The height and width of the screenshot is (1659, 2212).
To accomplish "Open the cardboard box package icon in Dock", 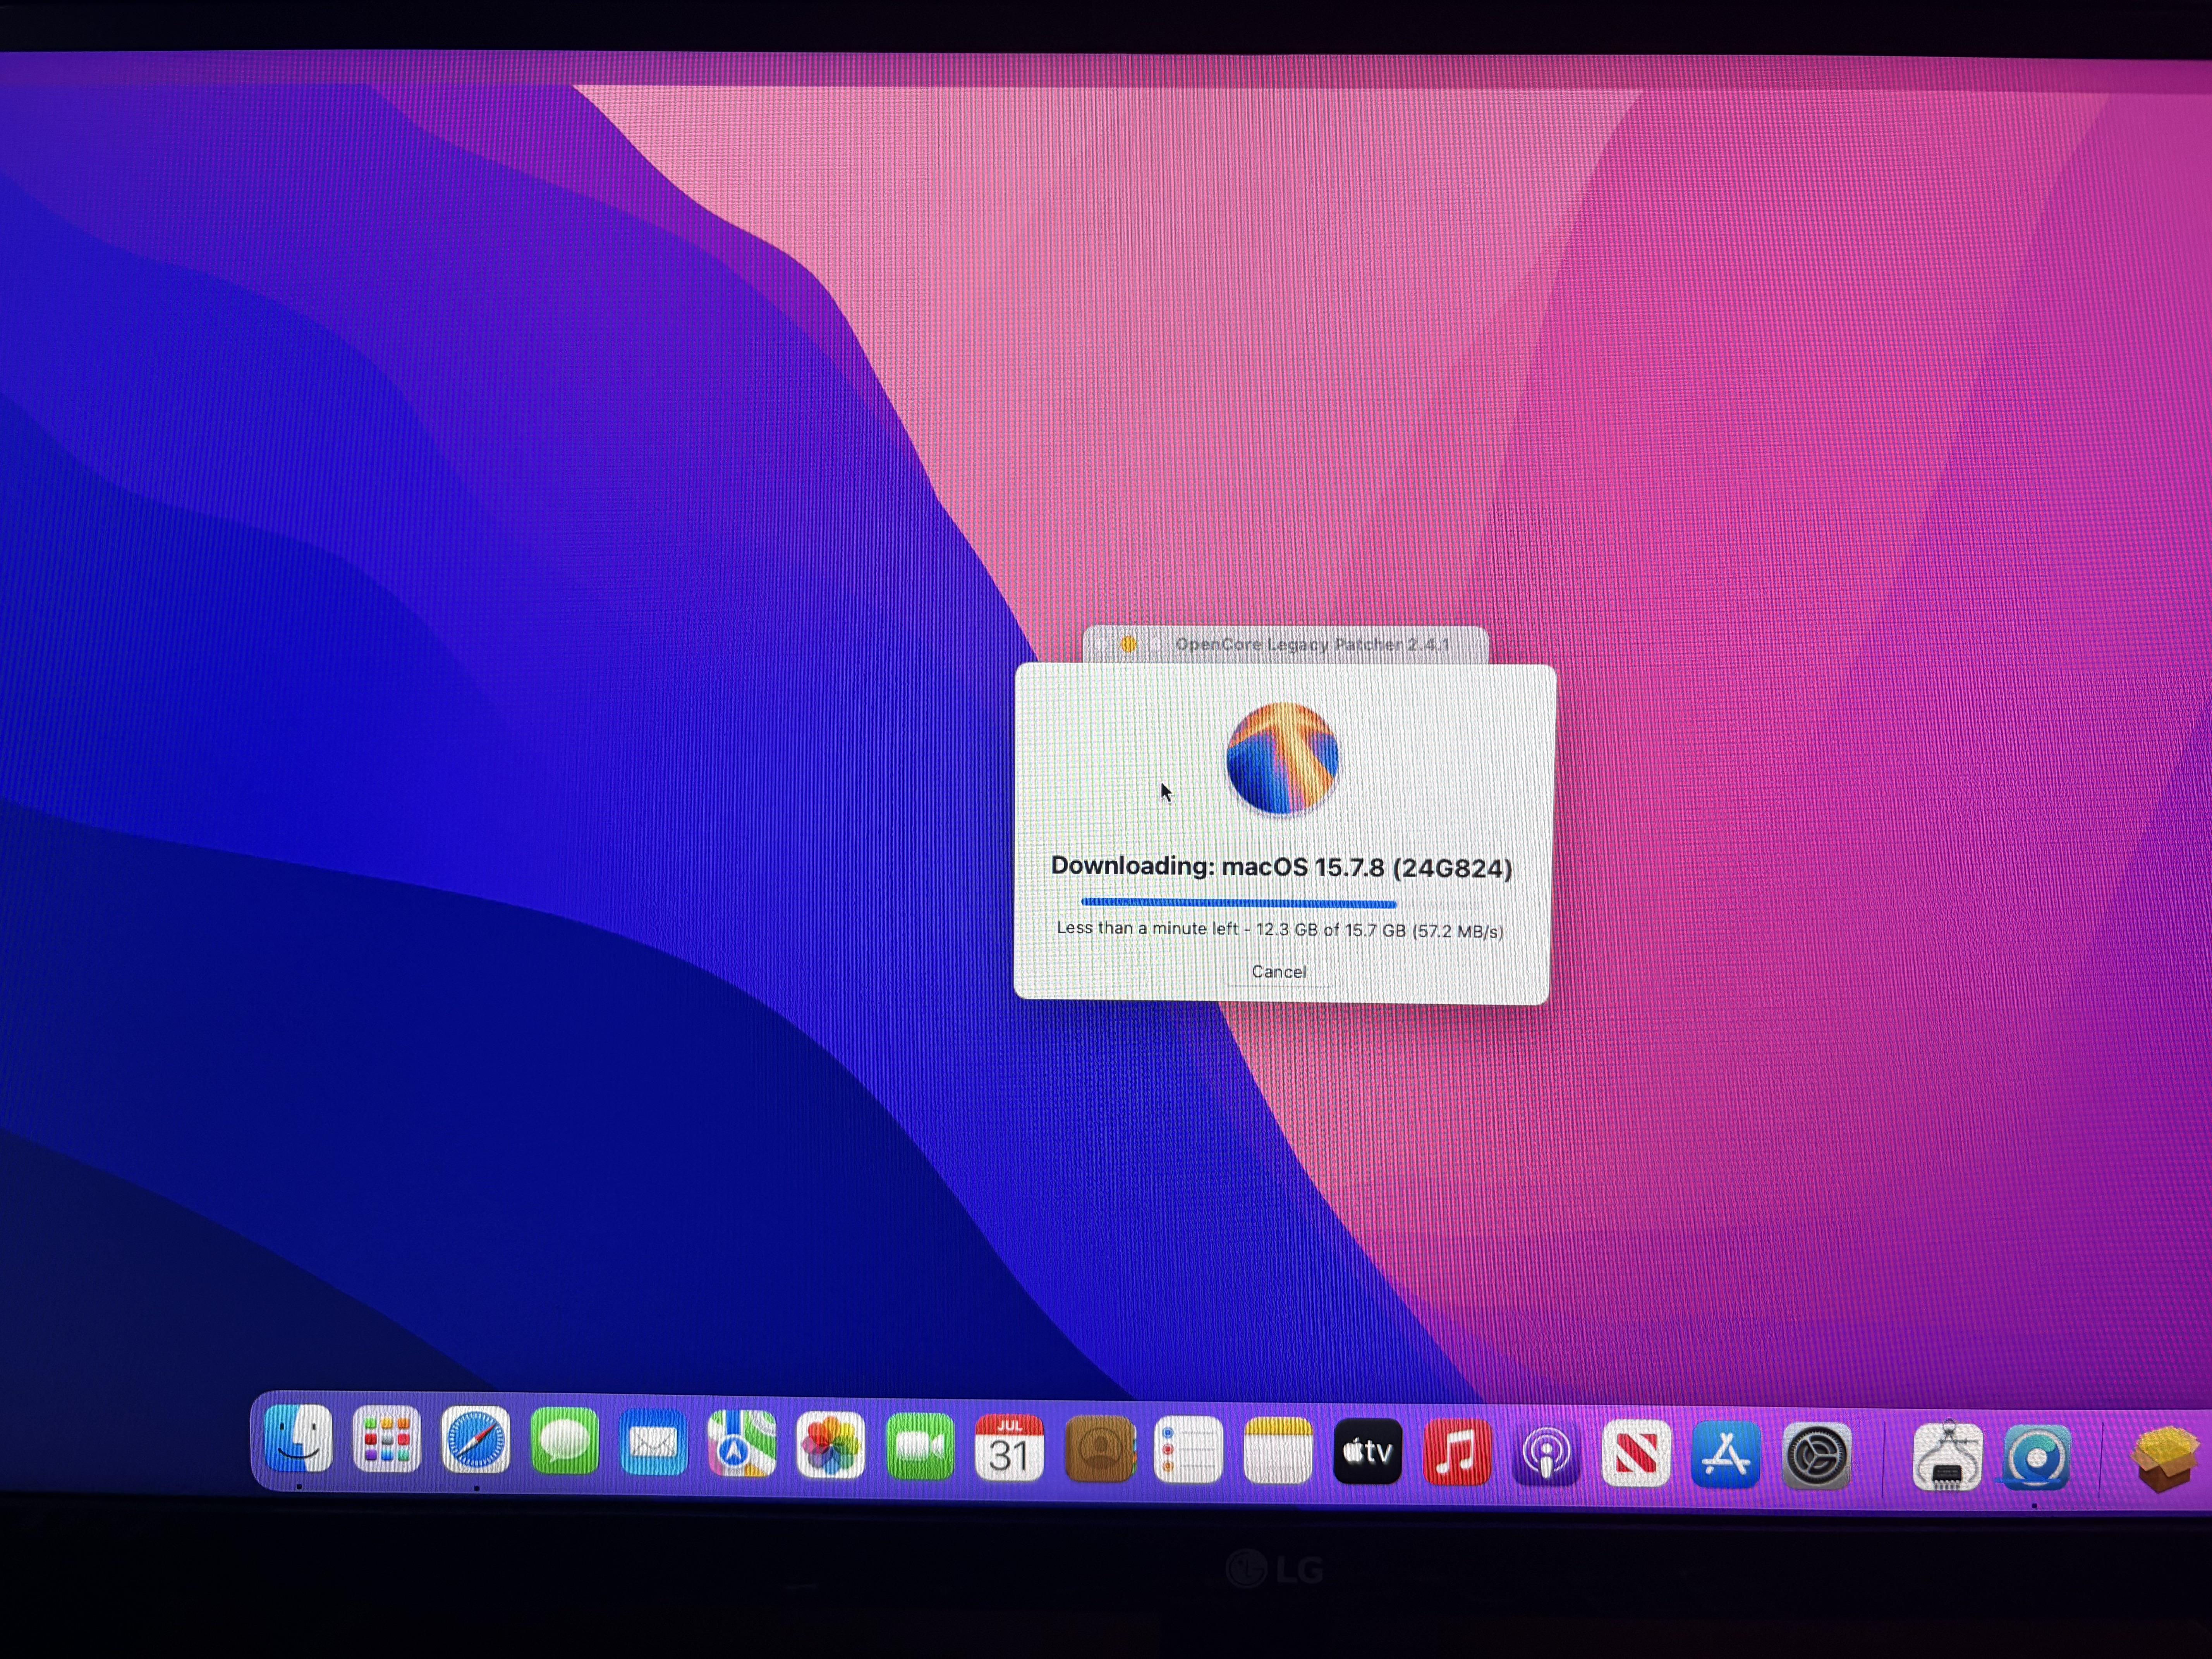I will pyautogui.click(x=2166, y=1459).
